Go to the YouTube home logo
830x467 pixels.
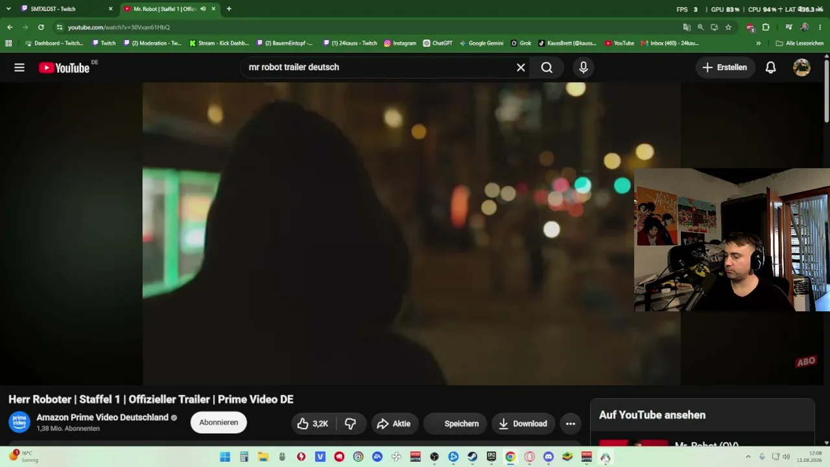(64, 67)
